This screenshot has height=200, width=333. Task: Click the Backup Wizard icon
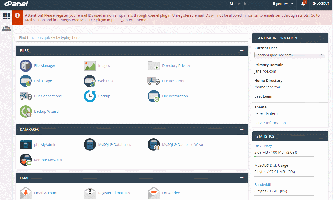pos(26,111)
